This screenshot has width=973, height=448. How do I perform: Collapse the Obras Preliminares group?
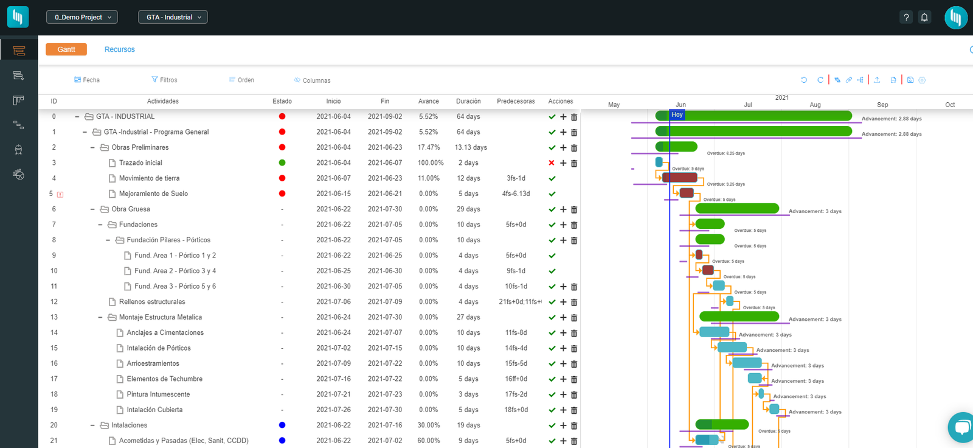[92, 147]
